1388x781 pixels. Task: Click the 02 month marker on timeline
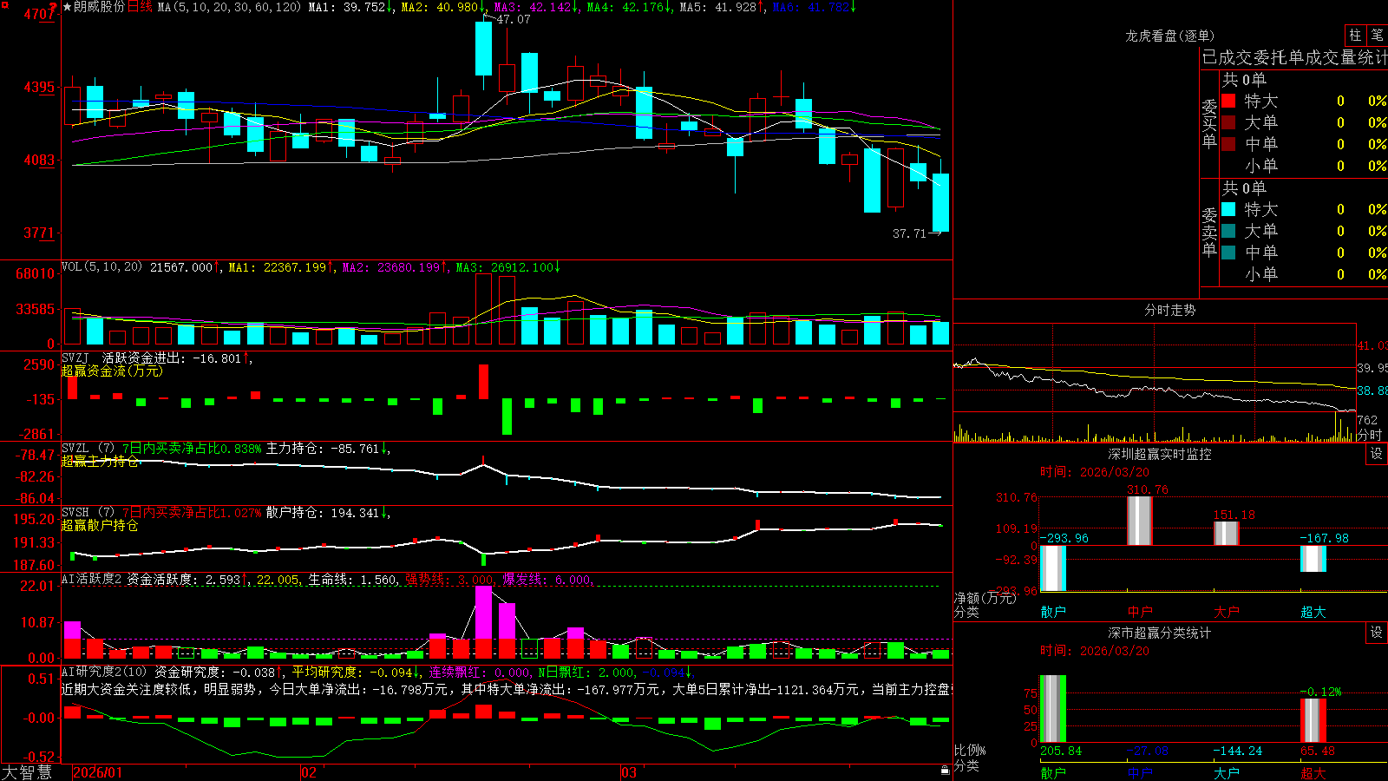tap(309, 772)
